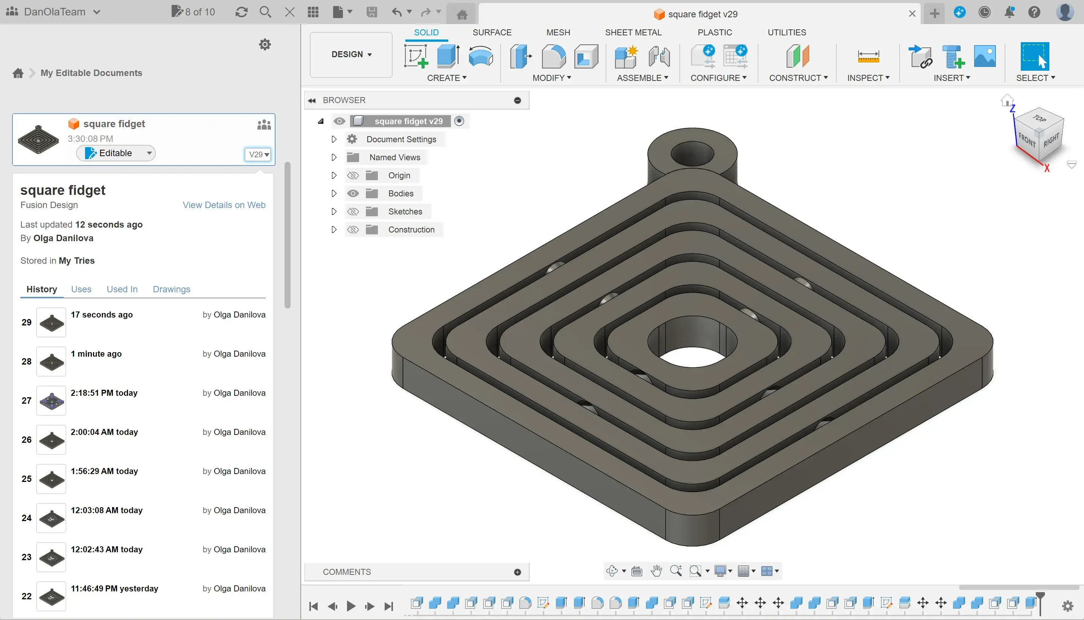Show the Sketches folder
Viewport: 1084px width, 620px height.
[x=353, y=211]
